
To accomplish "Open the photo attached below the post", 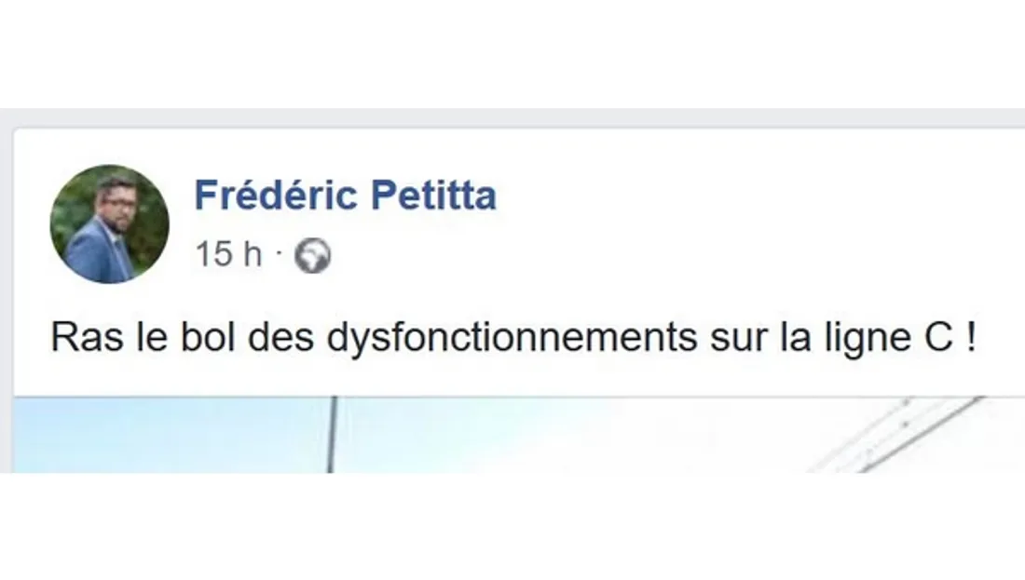I will [559, 436].
